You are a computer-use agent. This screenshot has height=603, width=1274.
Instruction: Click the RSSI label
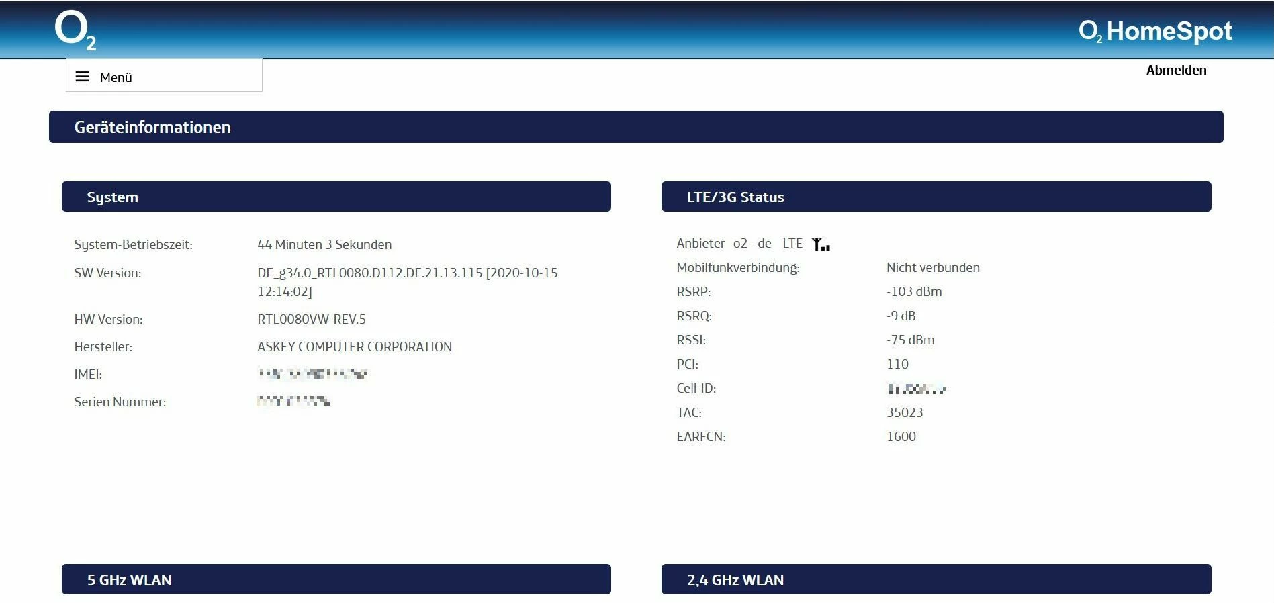tap(691, 340)
